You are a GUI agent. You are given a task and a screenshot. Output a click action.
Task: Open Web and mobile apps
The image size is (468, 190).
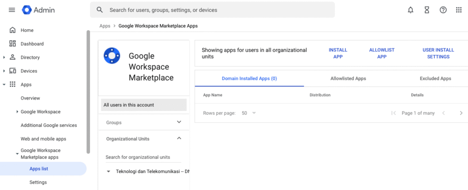point(43,139)
